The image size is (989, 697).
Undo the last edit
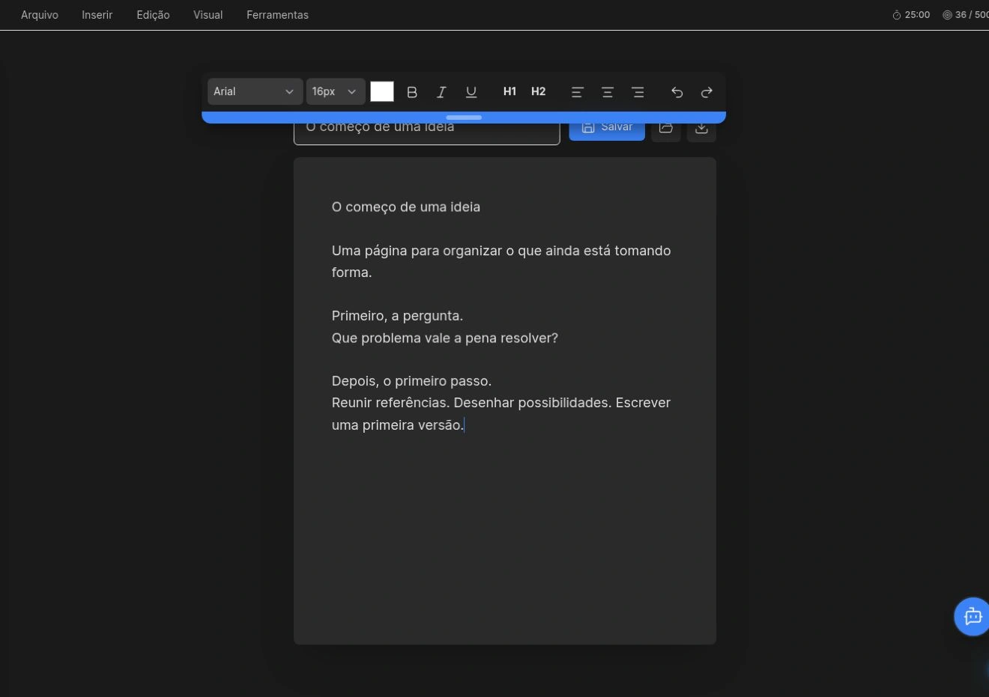click(x=677, y=92)
